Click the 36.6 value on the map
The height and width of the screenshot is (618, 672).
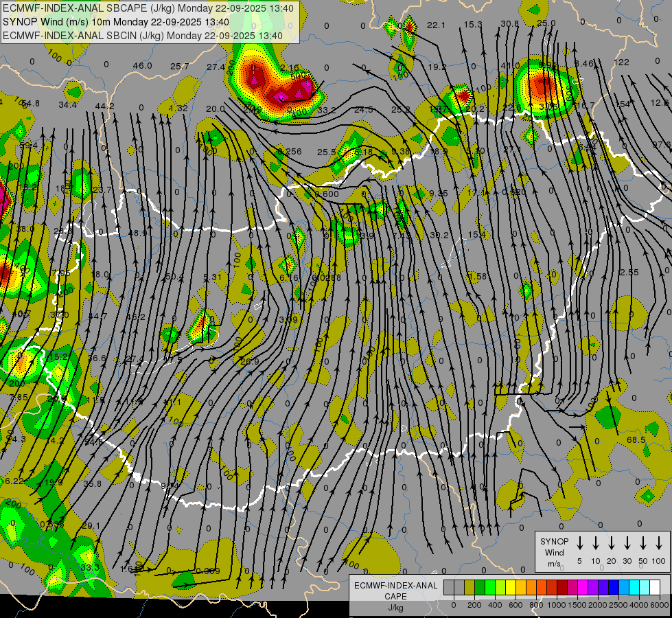tap(97, 358)
